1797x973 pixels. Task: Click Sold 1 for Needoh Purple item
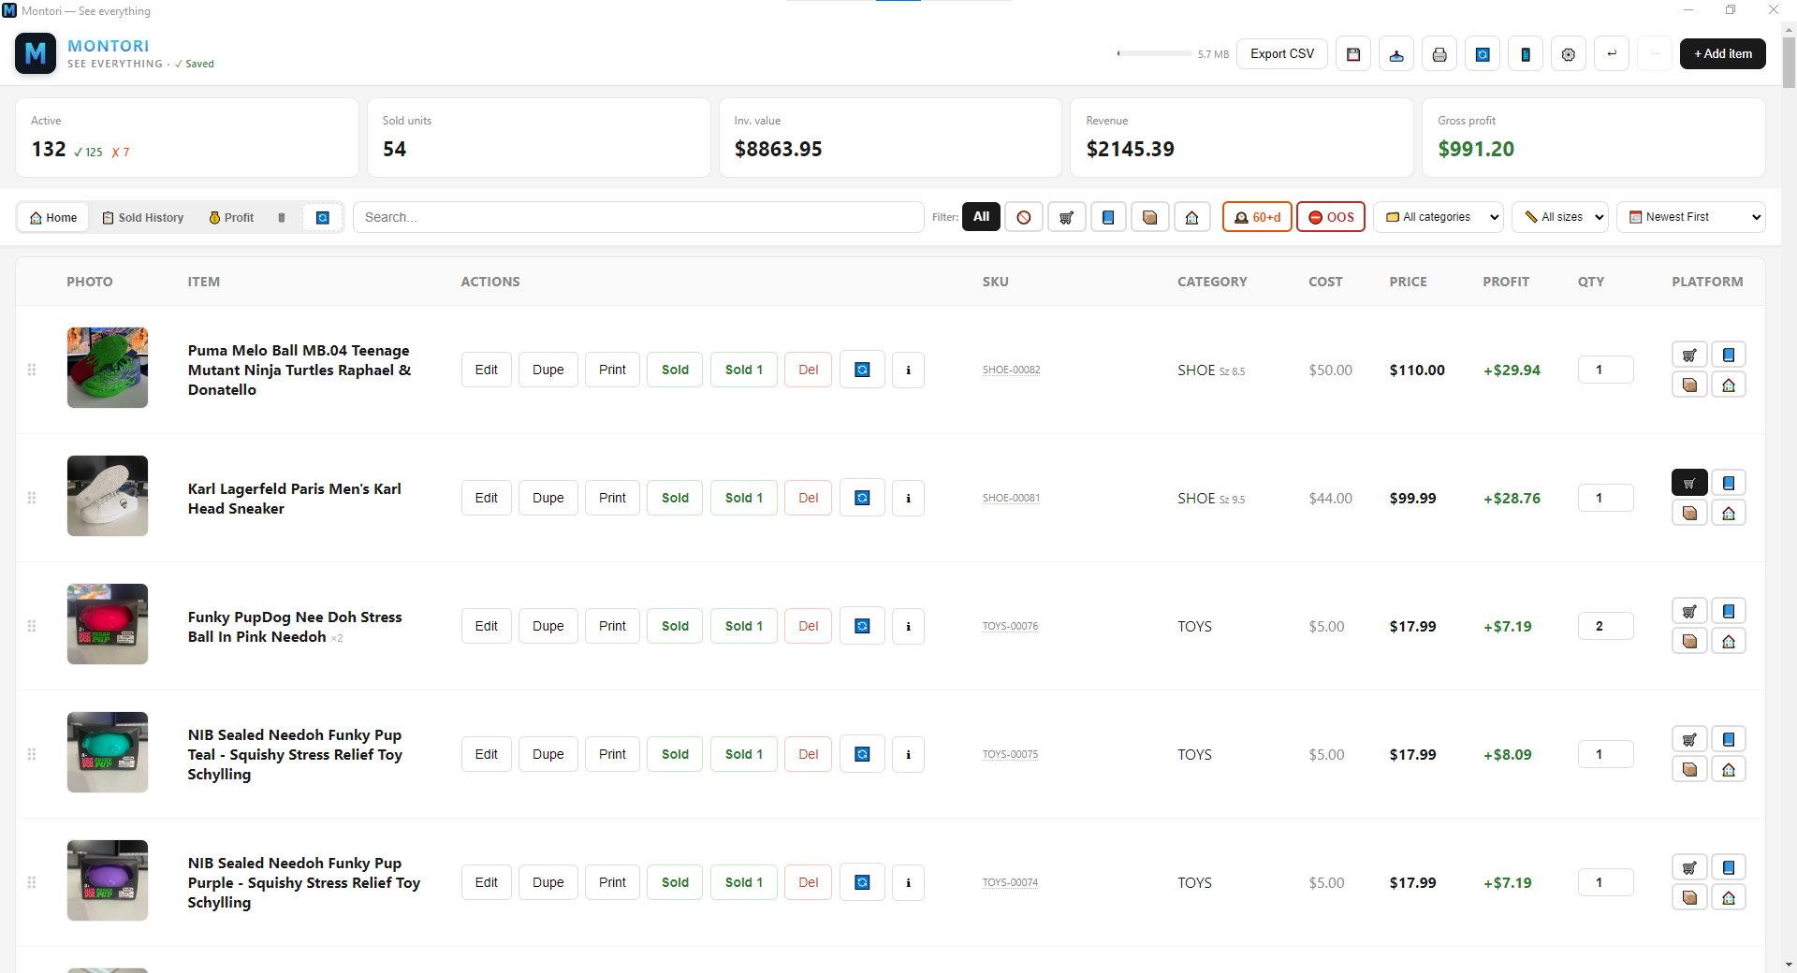coord(744,882)
